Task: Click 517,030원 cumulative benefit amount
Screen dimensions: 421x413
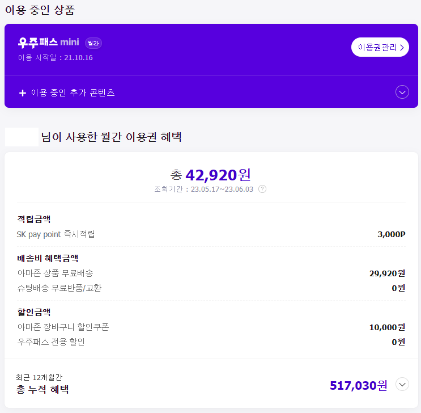Action: click(359, 385)
